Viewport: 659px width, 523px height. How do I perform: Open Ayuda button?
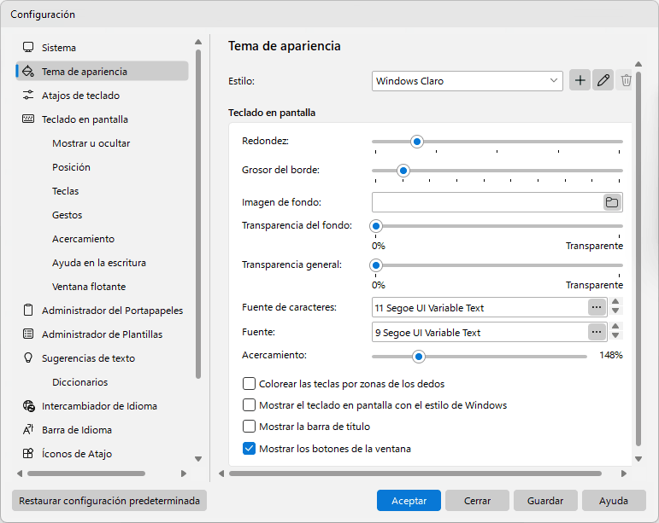tap(614, 500)
